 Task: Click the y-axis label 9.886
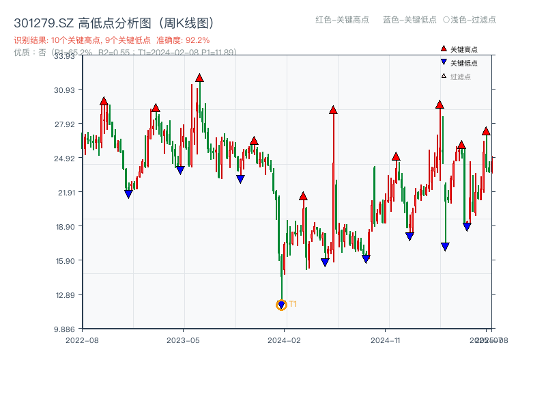pos(64,329)
